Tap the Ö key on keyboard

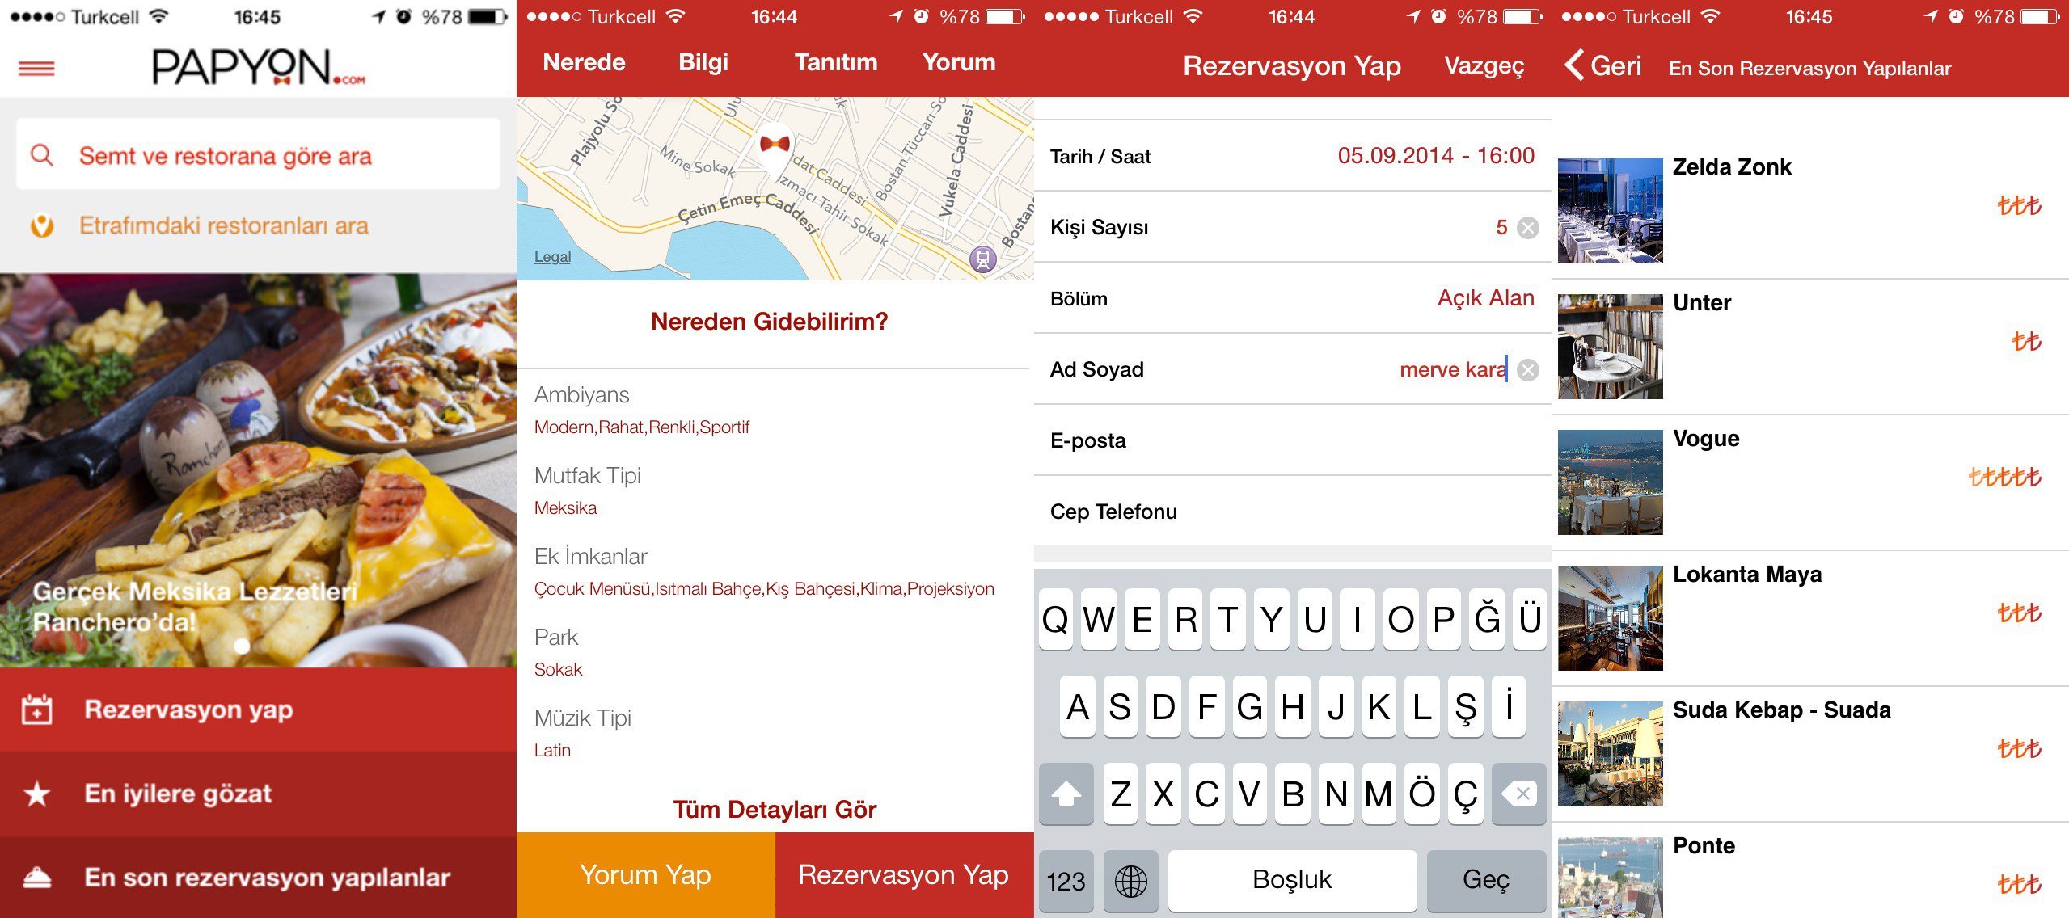[x=1422, y=794]
